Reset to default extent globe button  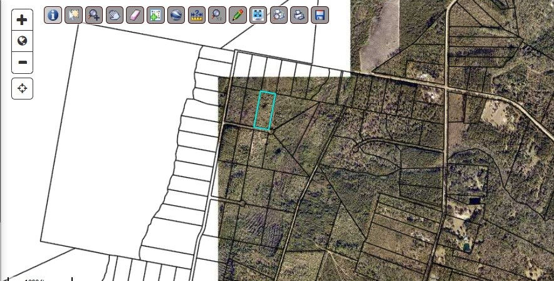(23, 41)
